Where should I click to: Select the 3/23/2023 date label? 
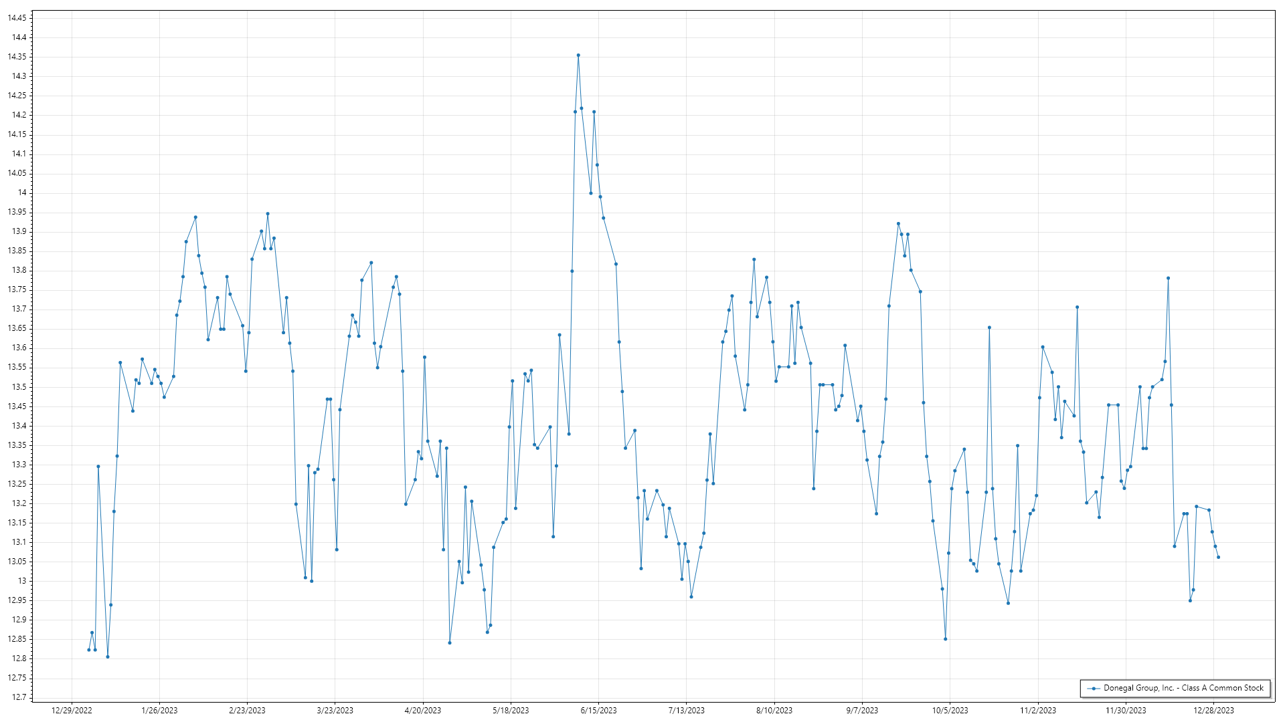pyautogui.click(x=335, y=711)
